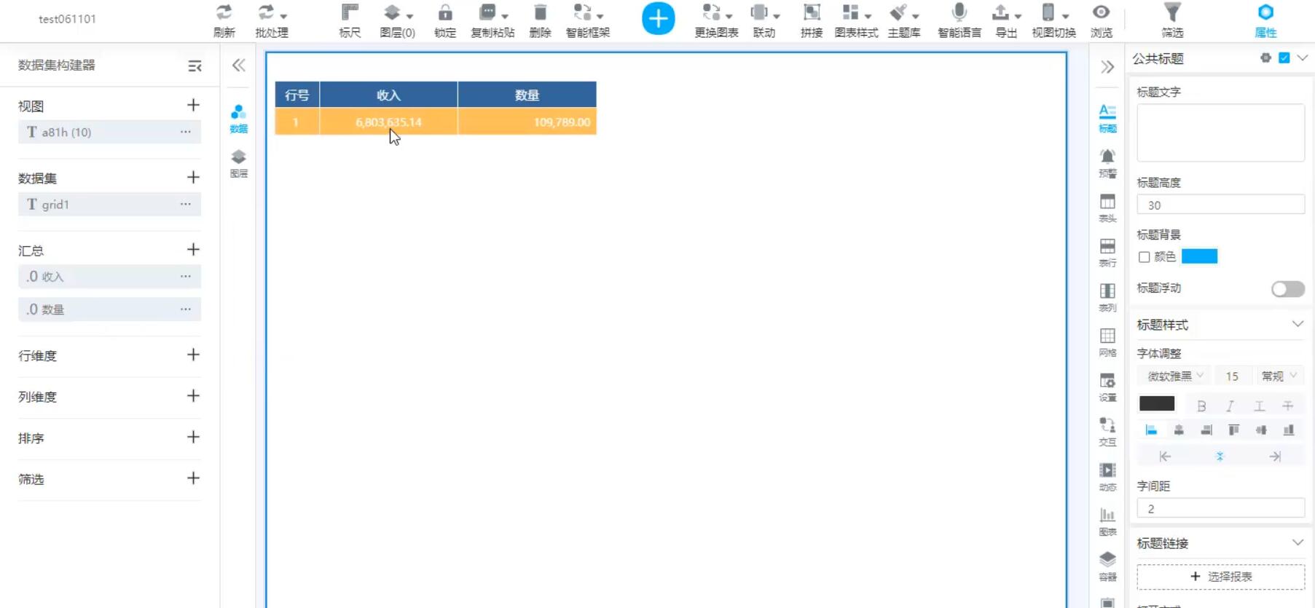Open the 交互 interaction panel
The image size is (1315, 608).
[x=1107, y=432]
